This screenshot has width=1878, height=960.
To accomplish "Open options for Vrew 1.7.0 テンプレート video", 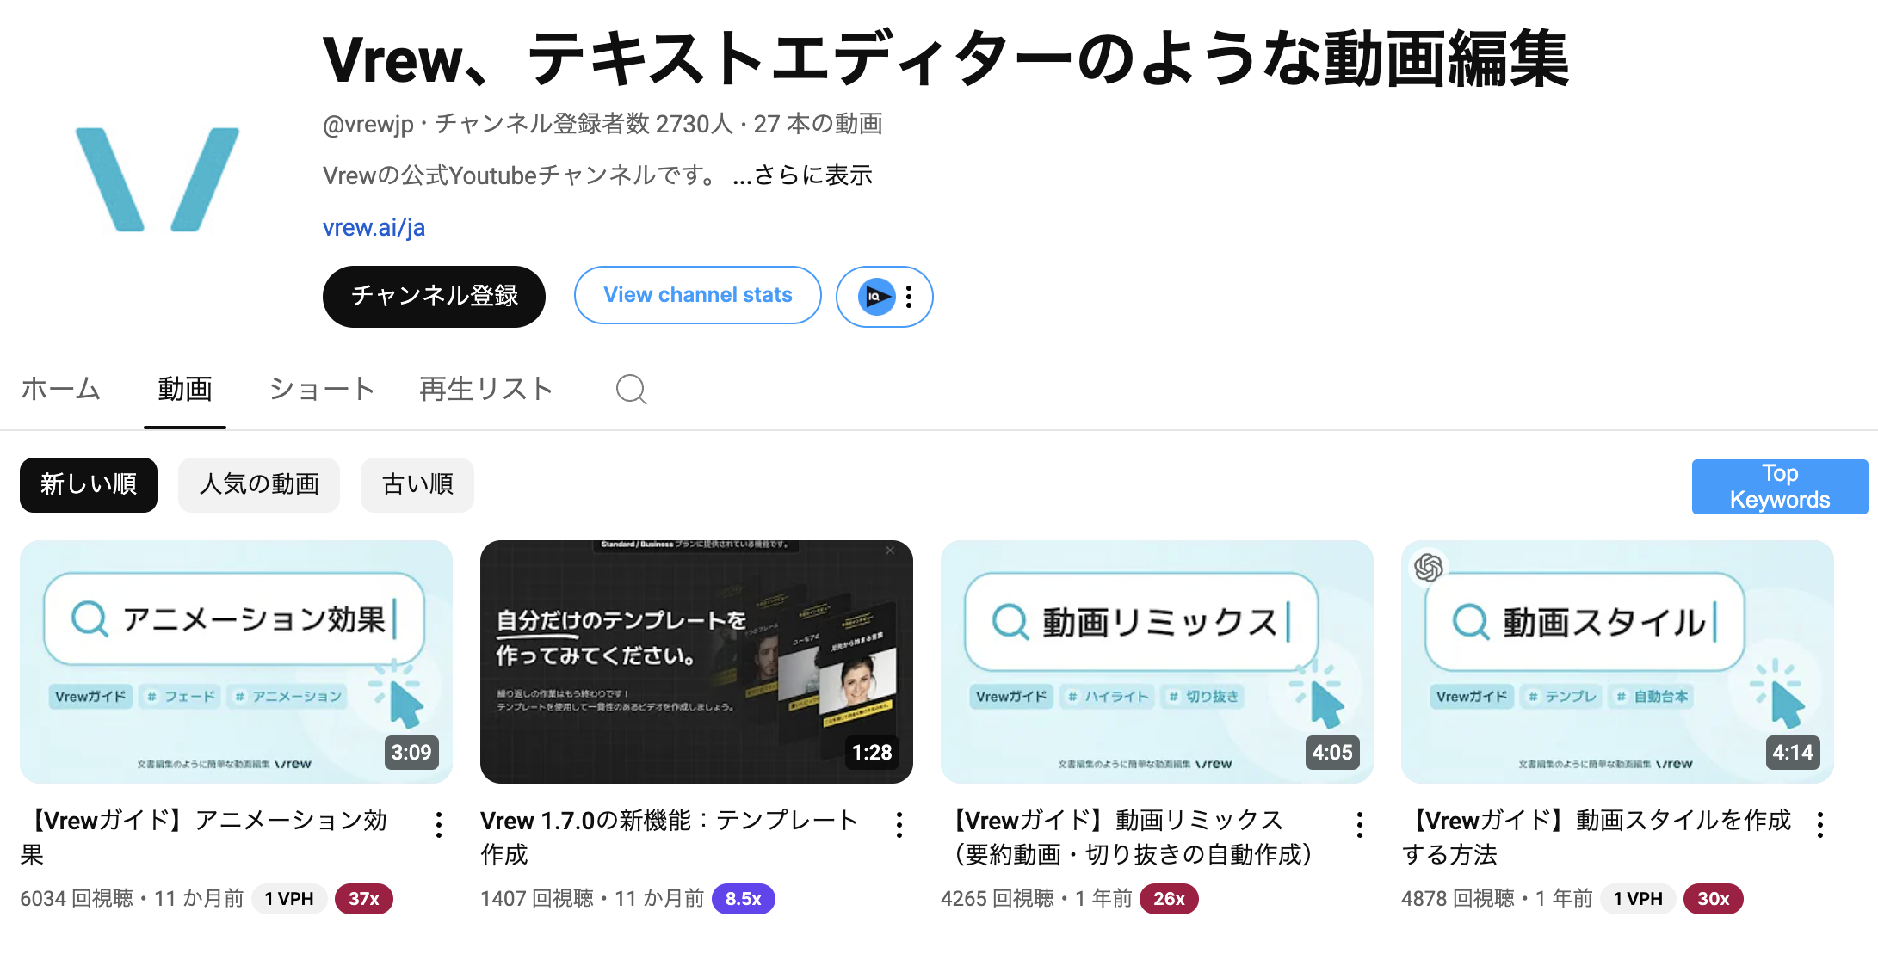I will coord(899,825).
